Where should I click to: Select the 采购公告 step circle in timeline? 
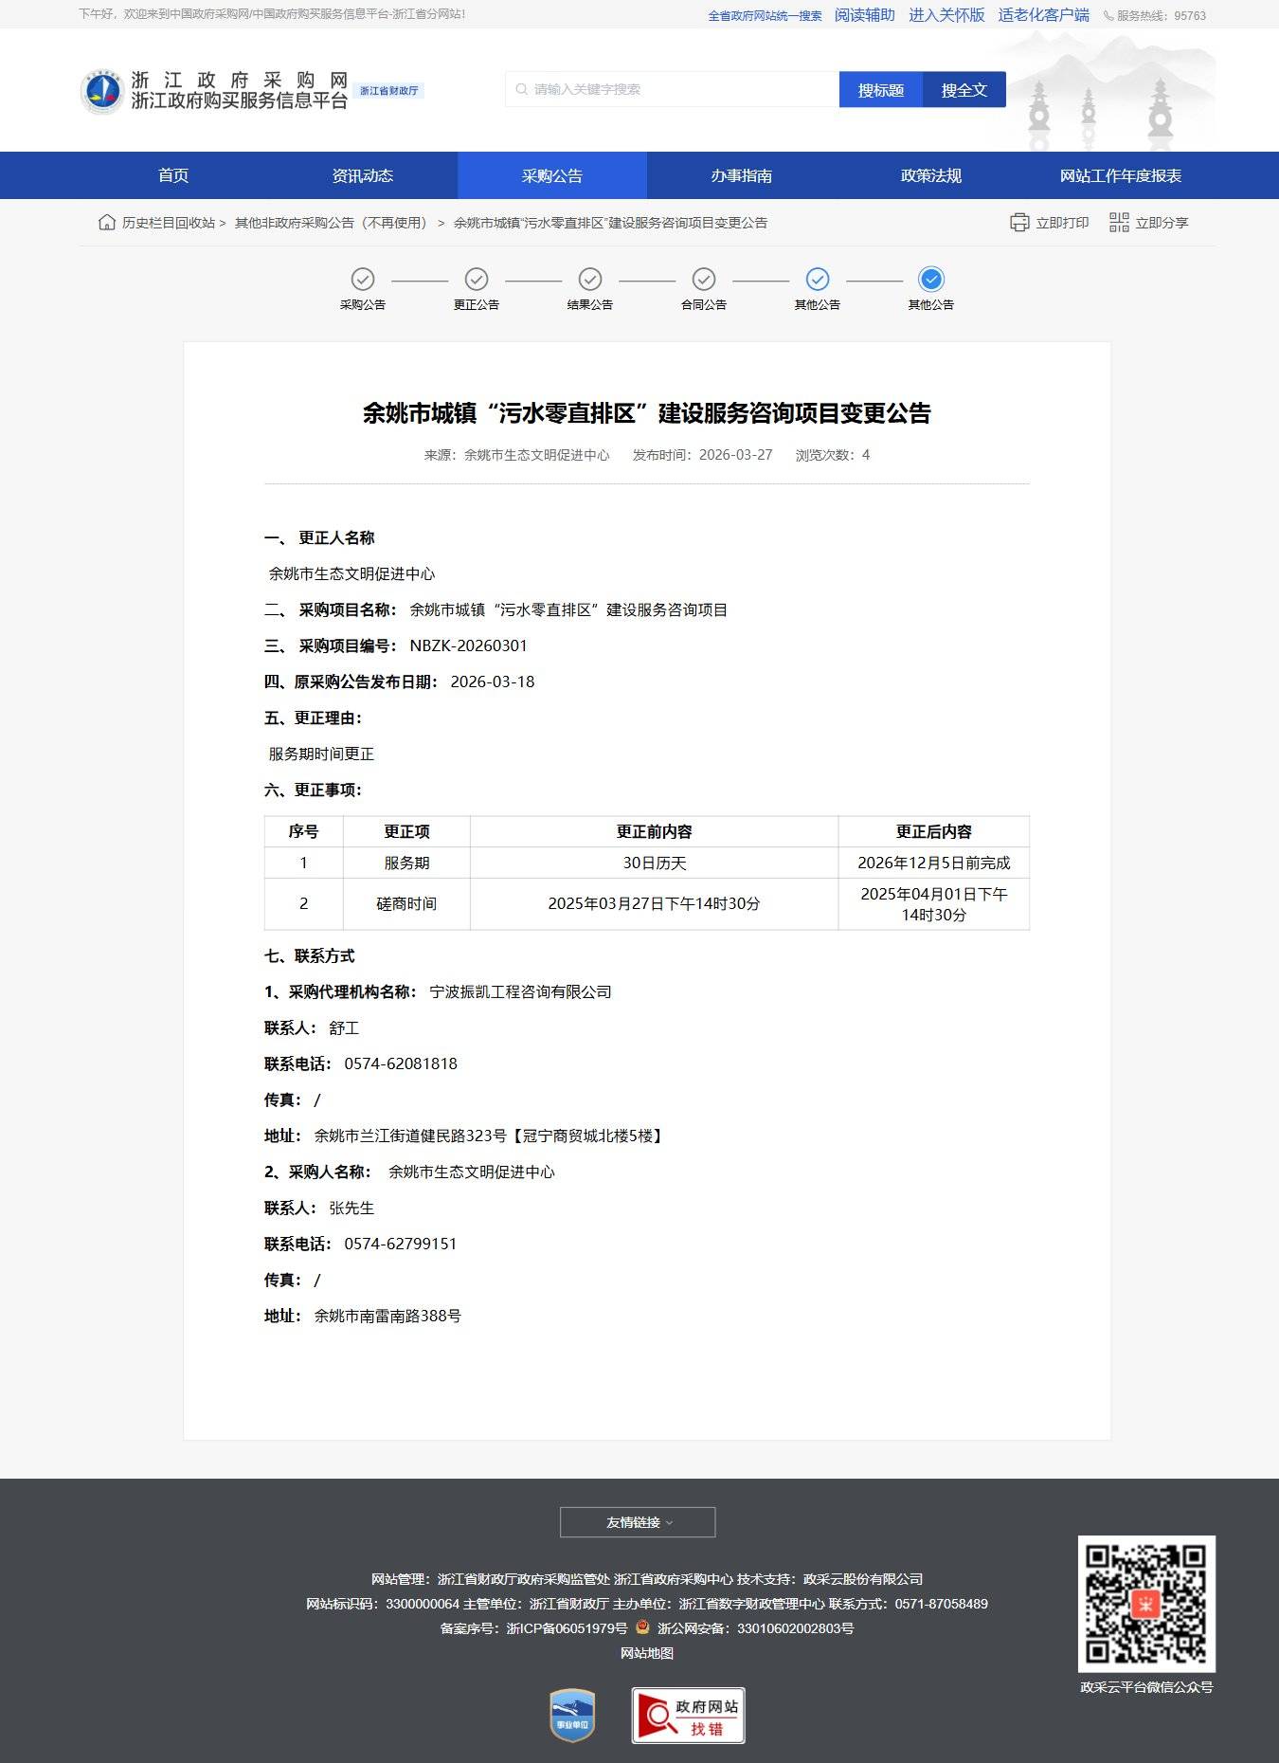363,280
